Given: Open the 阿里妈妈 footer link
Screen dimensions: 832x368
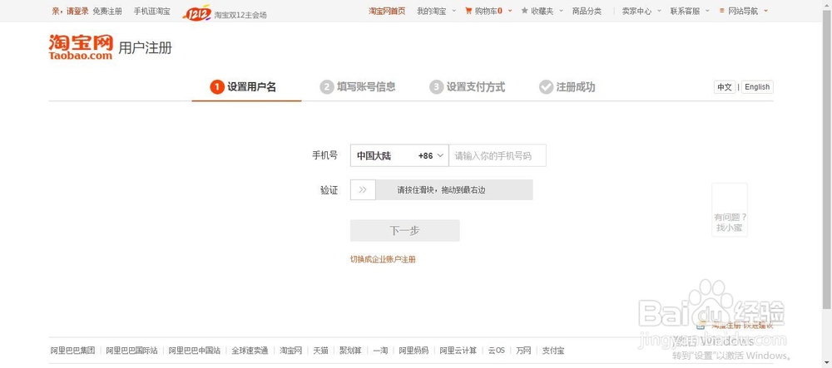Looking at the screenshot, I should tap(414, 351).
